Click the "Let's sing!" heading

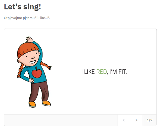(23, 7)
